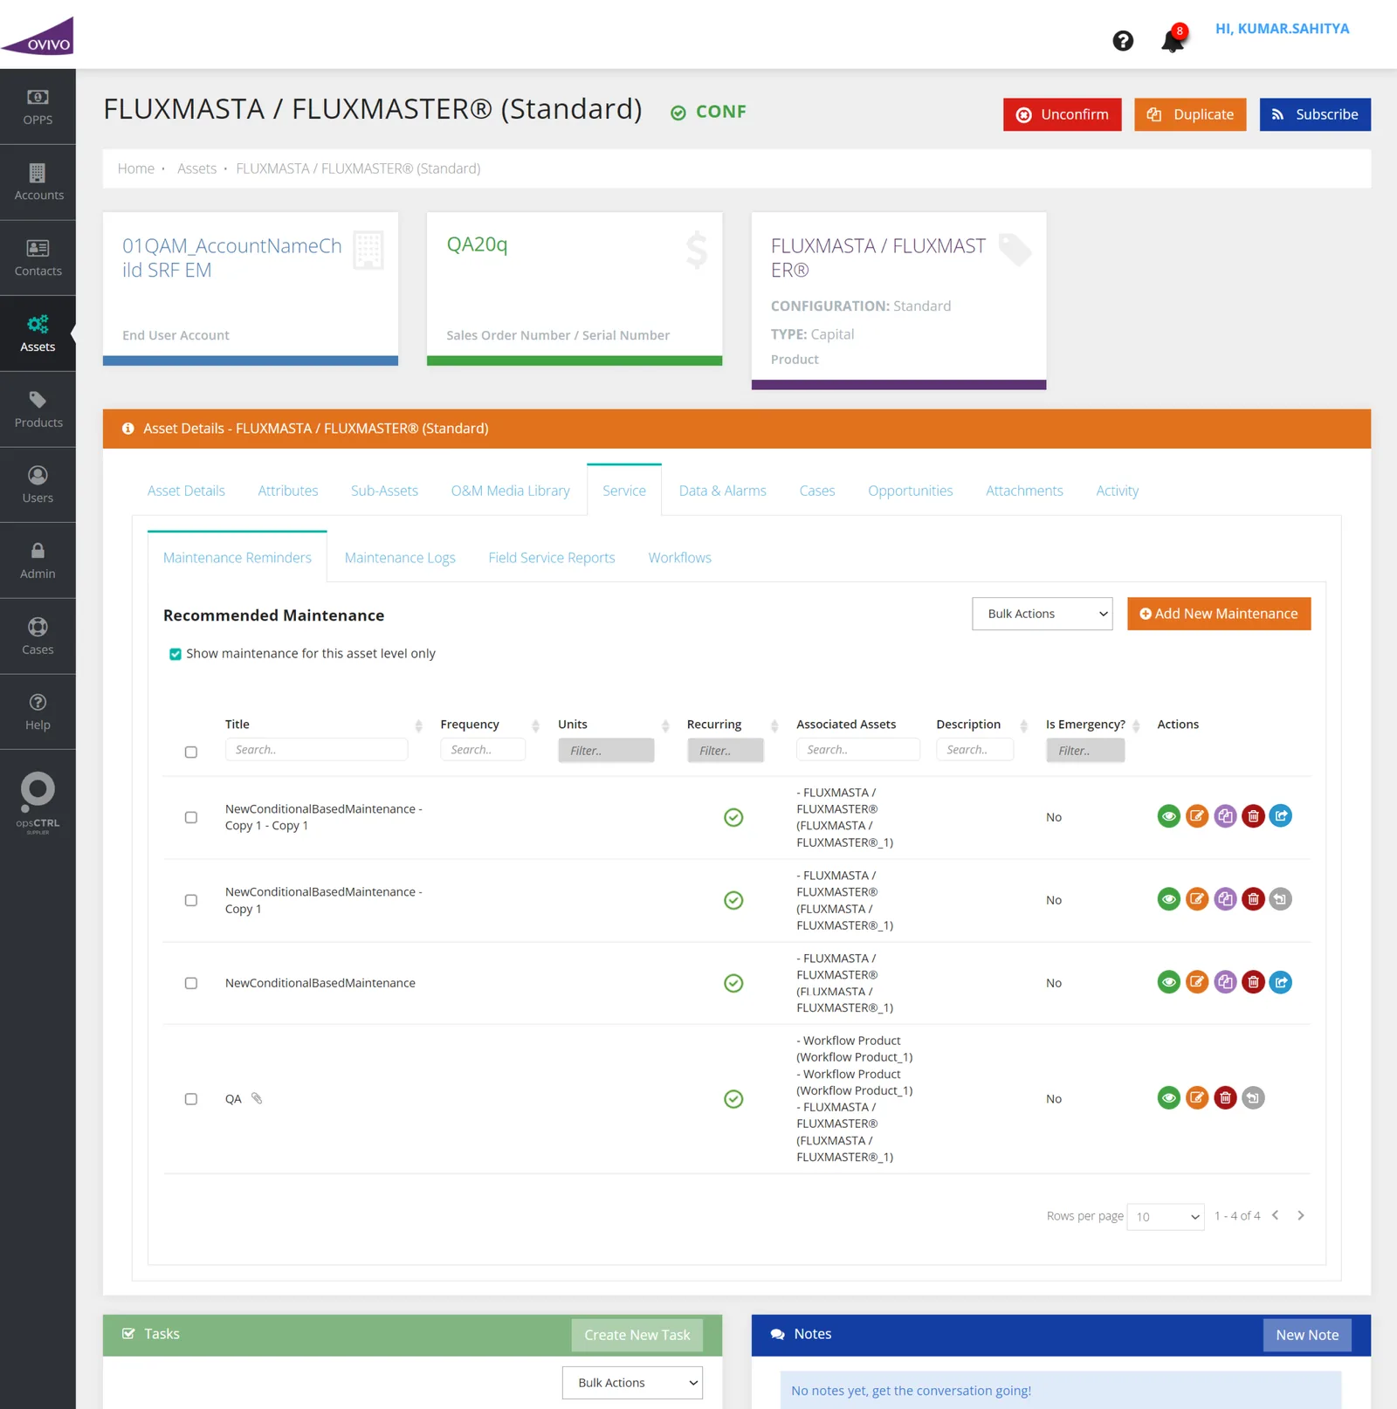Image resolution: width=1397 pixels, height=1409 pixels.
Task: Open the Recurring column filter
Action: click(726, 750)
